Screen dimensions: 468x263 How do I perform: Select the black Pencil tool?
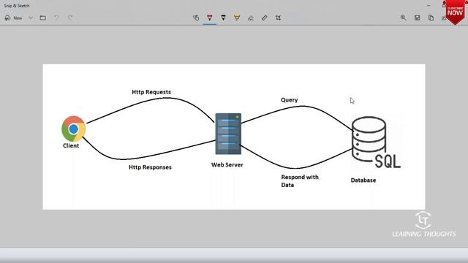tap(223, 18)
